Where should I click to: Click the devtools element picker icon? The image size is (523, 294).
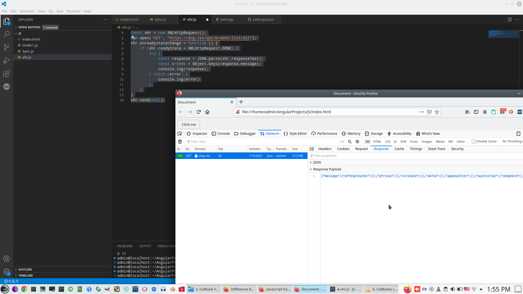click(180, 134)
